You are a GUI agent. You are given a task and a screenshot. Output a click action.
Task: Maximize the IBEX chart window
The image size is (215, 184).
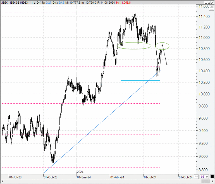pos(209,3)
